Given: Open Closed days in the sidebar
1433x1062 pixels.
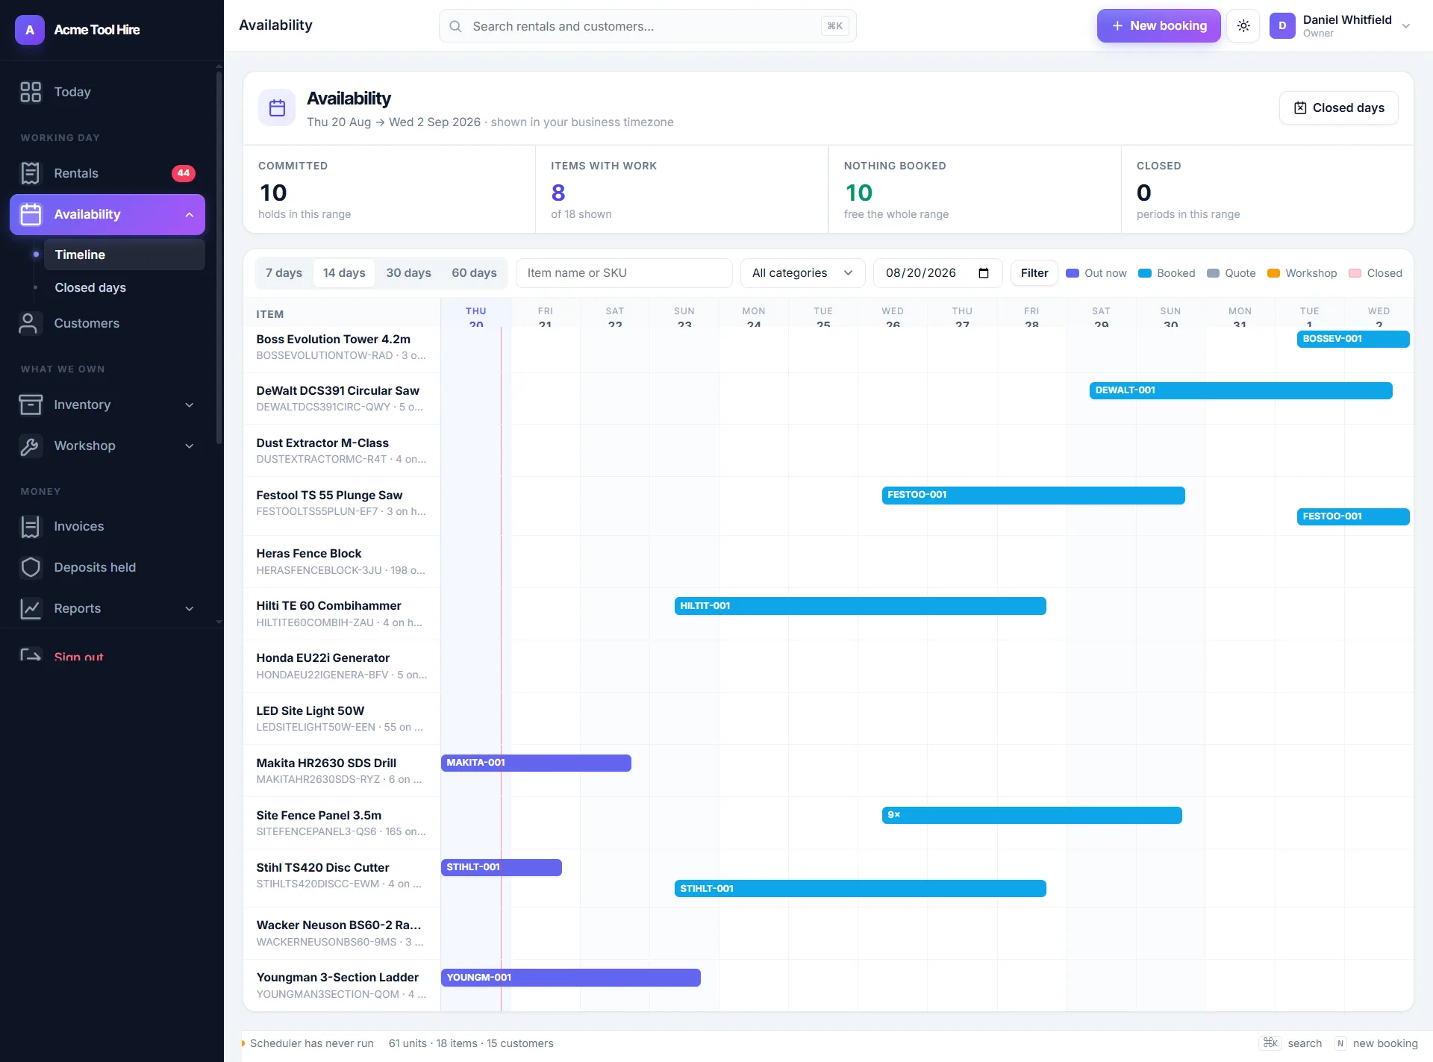Looking at the screenshot, I should [124, 287].
